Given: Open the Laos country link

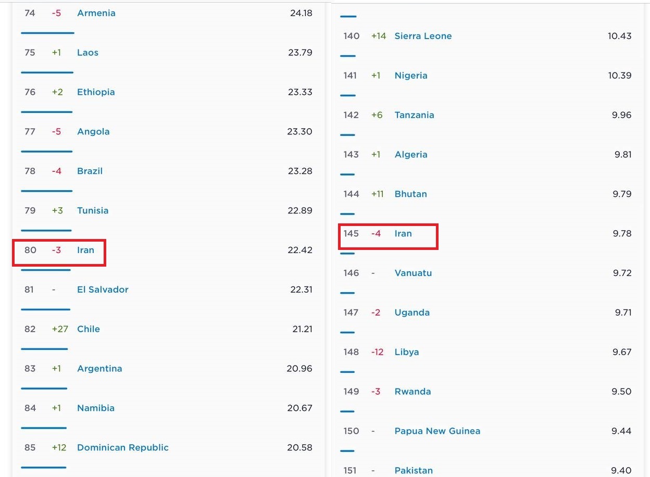Looking at the screenshot, I should coord(87,53).
